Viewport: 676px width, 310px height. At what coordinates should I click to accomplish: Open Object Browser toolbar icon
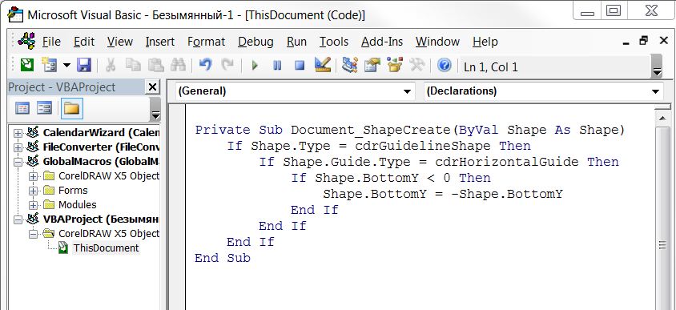tap(395, 65)
